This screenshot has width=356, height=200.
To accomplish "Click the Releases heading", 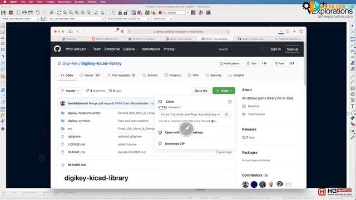I will [x=249, y=129].
